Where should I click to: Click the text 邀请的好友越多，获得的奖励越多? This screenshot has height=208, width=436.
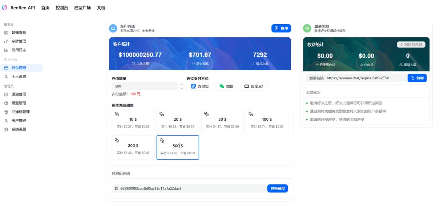pyautogui.click(x=337, y=119)
